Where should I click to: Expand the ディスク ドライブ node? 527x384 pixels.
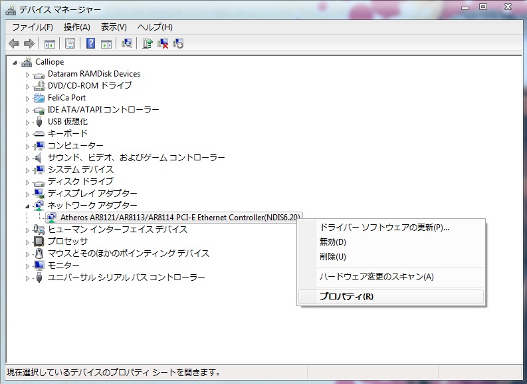coord(27,182)
